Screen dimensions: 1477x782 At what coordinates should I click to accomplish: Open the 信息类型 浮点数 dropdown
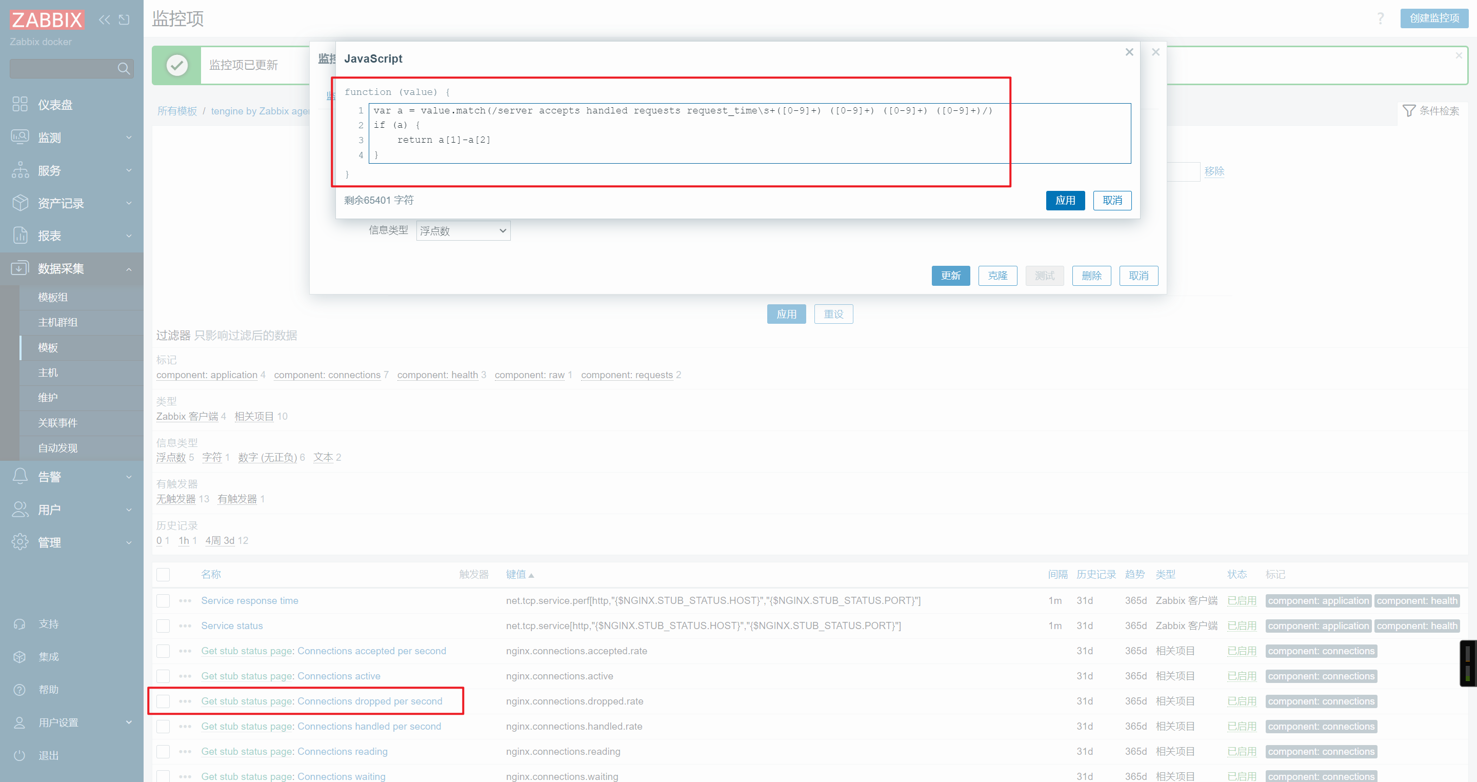[x=463, y=230]
